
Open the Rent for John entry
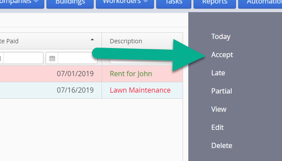click(131, 74)
